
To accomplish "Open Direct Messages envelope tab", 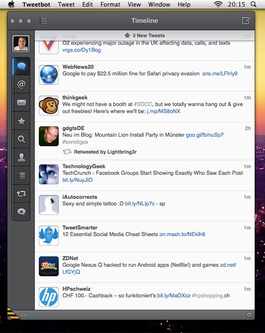I will pyautogui.click(x=21, y=103).
